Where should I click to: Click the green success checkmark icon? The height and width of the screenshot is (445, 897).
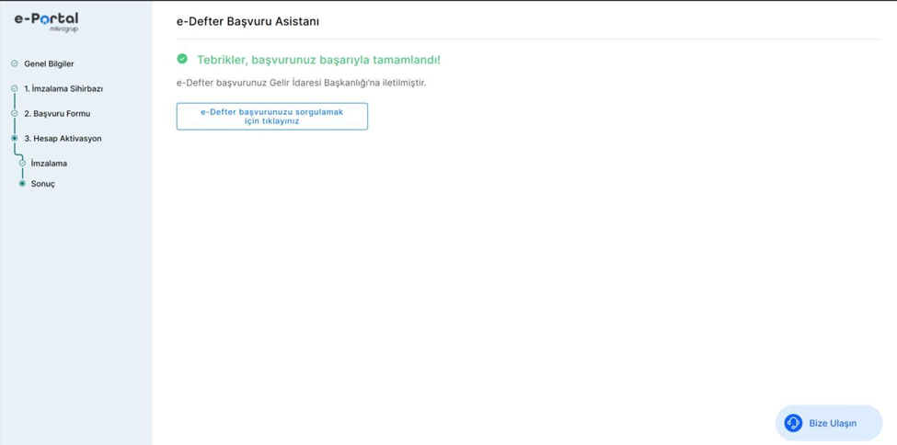pyautogui.click(x=182, y=59)
